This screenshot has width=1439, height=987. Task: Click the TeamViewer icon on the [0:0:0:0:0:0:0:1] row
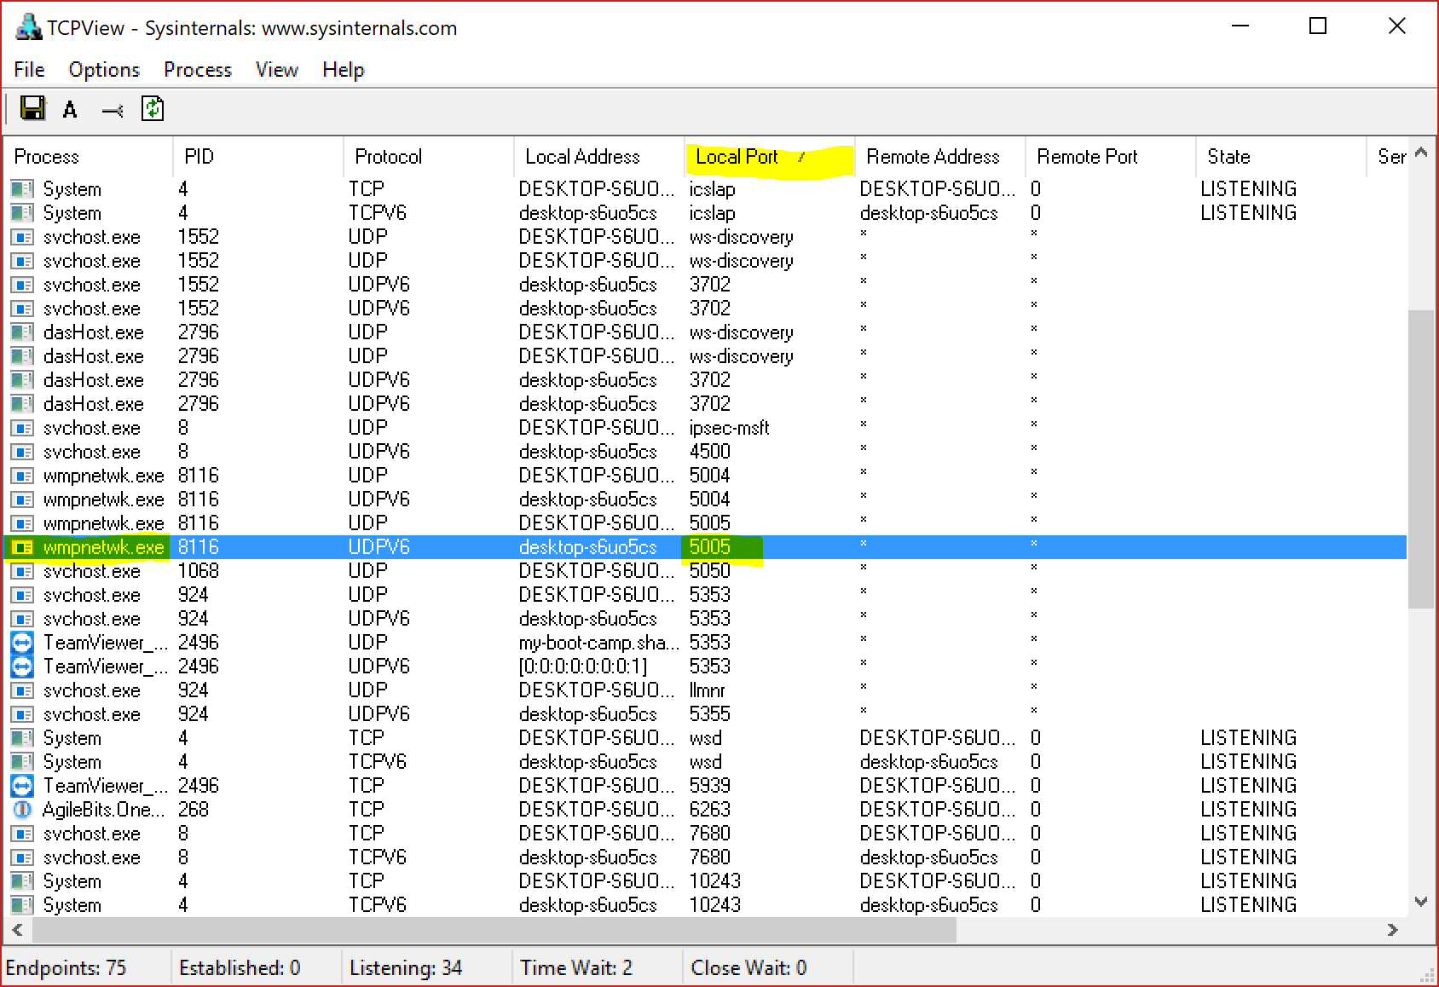coord(22,667)
